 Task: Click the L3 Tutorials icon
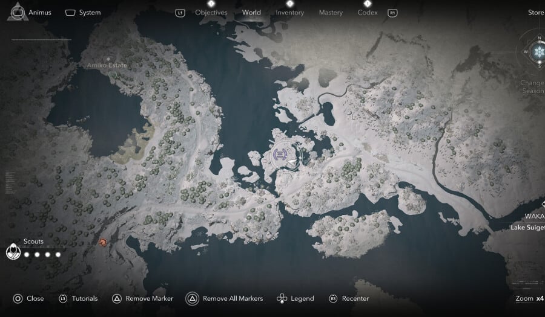[63, 298]
